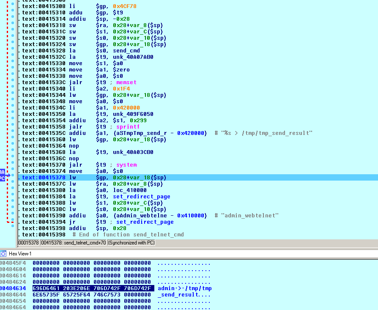Click the system call comment
The height and width of the screenshot is (310, 378).
(x=126, y=165)
